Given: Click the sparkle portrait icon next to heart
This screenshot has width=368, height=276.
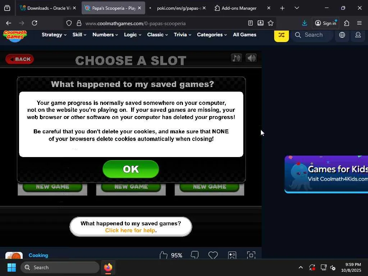Looking at the screenshot, I should click(232, 255).
